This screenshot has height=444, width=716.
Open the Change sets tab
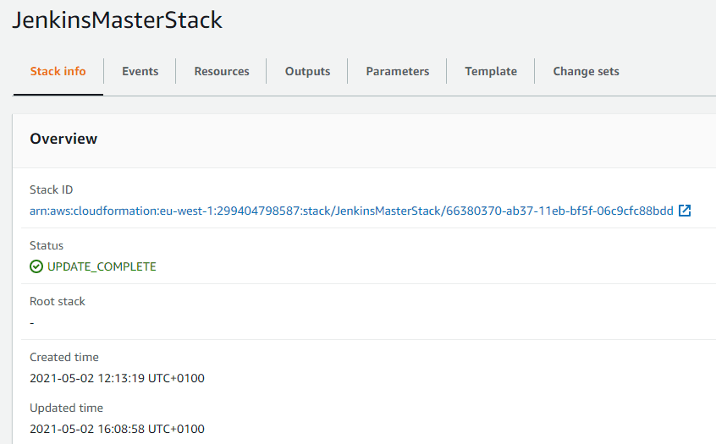tap(586, 71)
